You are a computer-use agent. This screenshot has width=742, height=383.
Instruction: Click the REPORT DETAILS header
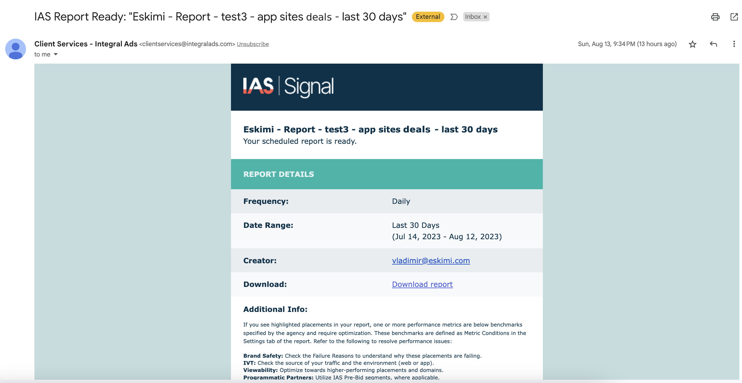click(x=278, y=174)
